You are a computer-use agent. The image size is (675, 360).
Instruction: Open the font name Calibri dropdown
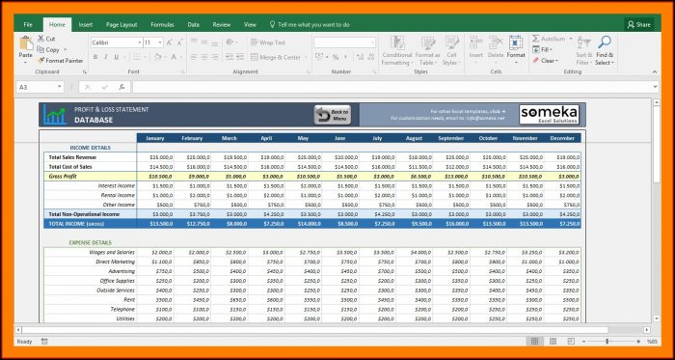coord(140,42)
